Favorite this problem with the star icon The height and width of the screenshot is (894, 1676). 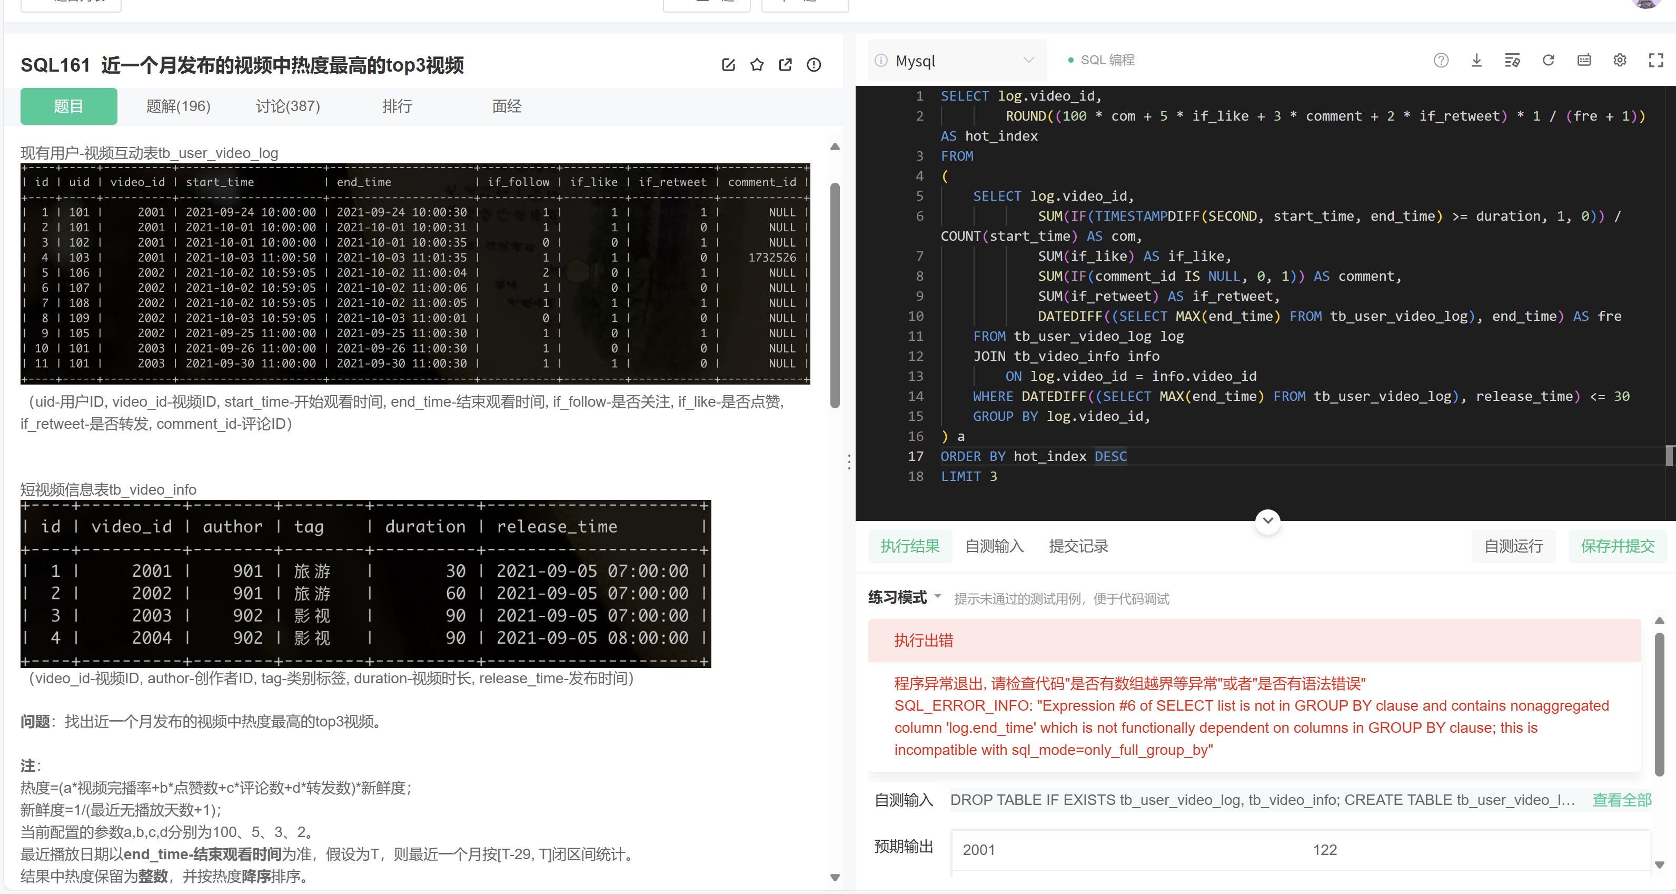click(x=757, y=65)
